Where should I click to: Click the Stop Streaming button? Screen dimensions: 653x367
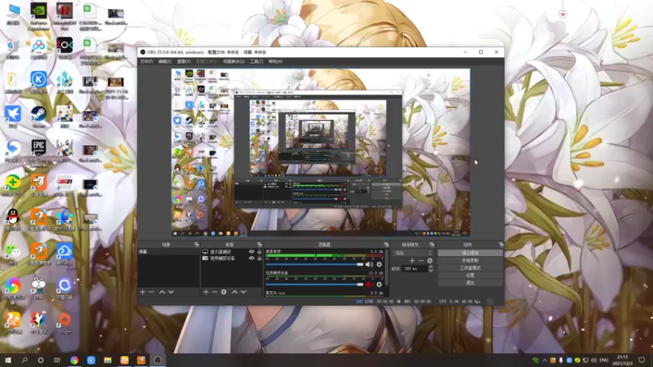pos(470,253)
